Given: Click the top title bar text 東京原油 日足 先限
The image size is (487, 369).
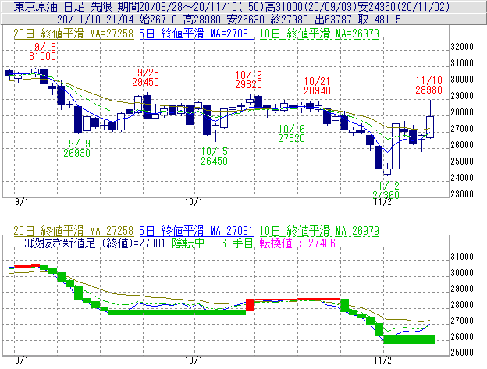Looking at the screenshot, I should pos(64,6).
